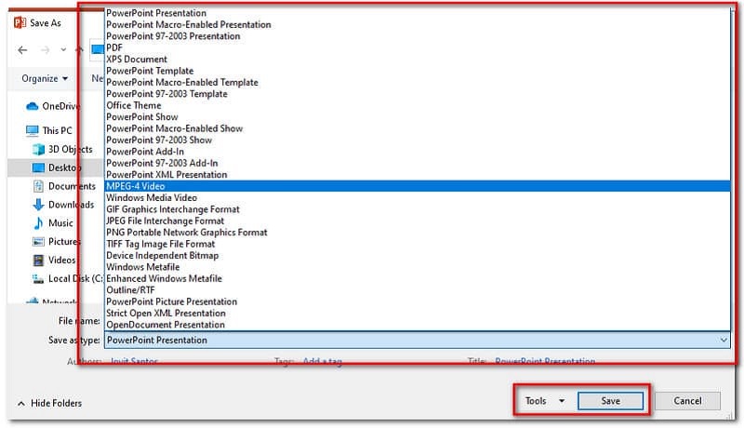Click the Documents folder icon
Screen dimensions: 744x428
(x=38, y=186)
